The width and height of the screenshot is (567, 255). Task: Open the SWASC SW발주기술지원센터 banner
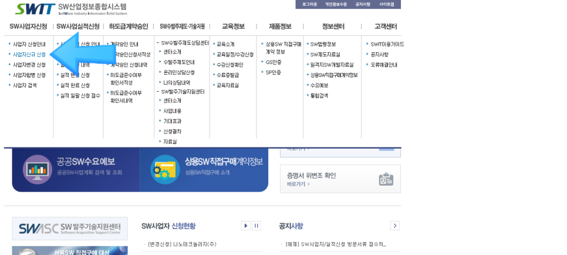click(x=70, y=229)
